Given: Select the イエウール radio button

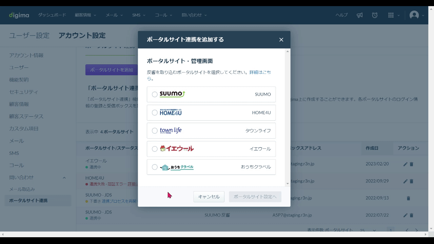Looking at the screenshot, I should click(155, 149).
